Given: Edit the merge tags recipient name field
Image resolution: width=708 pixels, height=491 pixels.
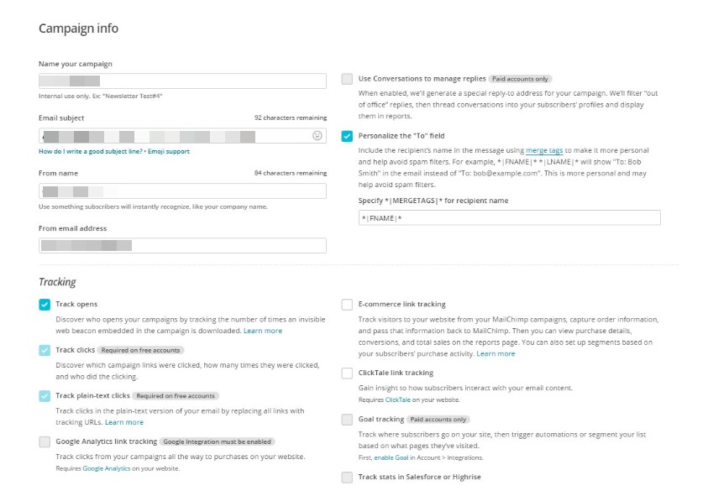Looking at the screenshot, I should (509, 218).
